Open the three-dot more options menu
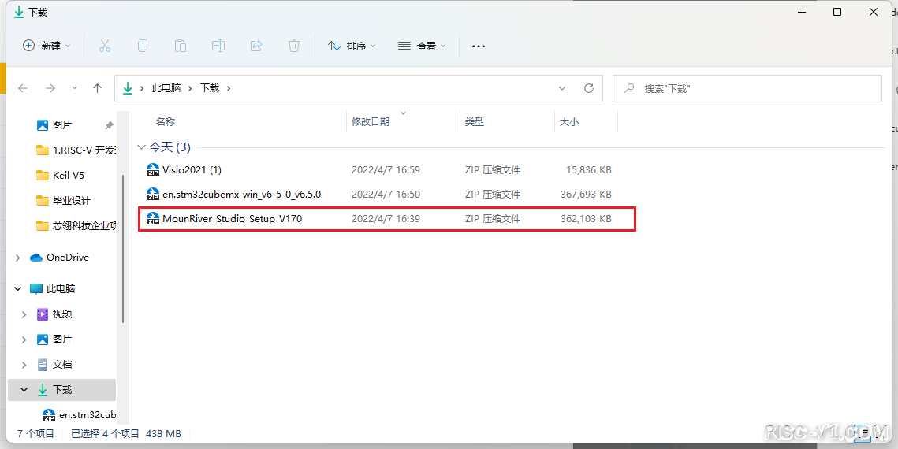This screenshot has width=898, height=449. tap(479, 46)
